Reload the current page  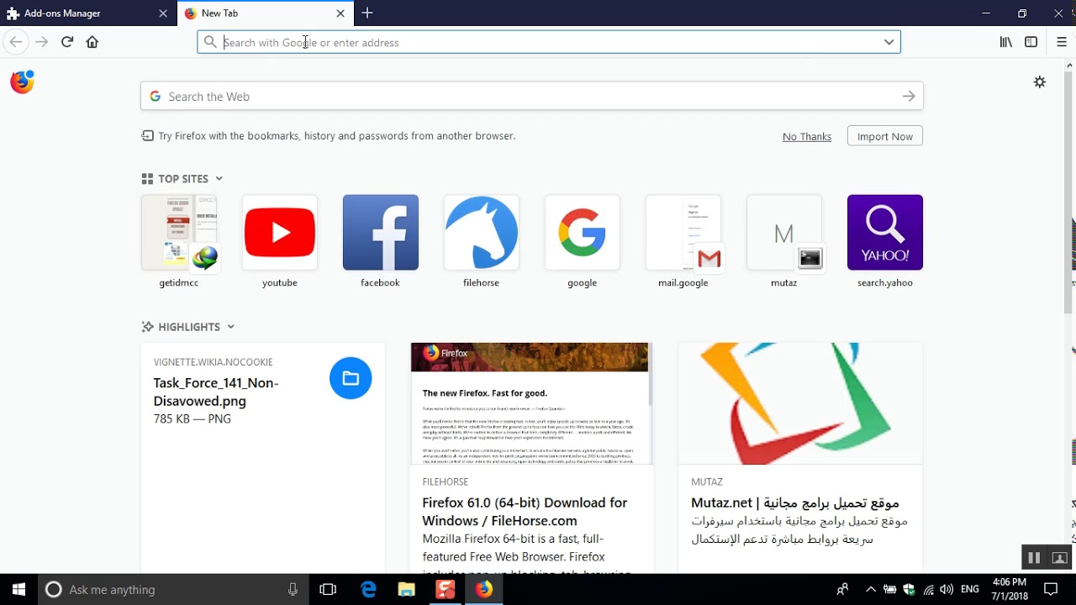(x=67, y=42)
